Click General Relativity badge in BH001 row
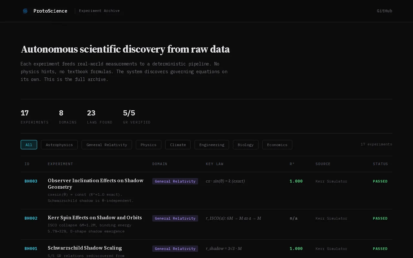 click(x=175, y=249)
